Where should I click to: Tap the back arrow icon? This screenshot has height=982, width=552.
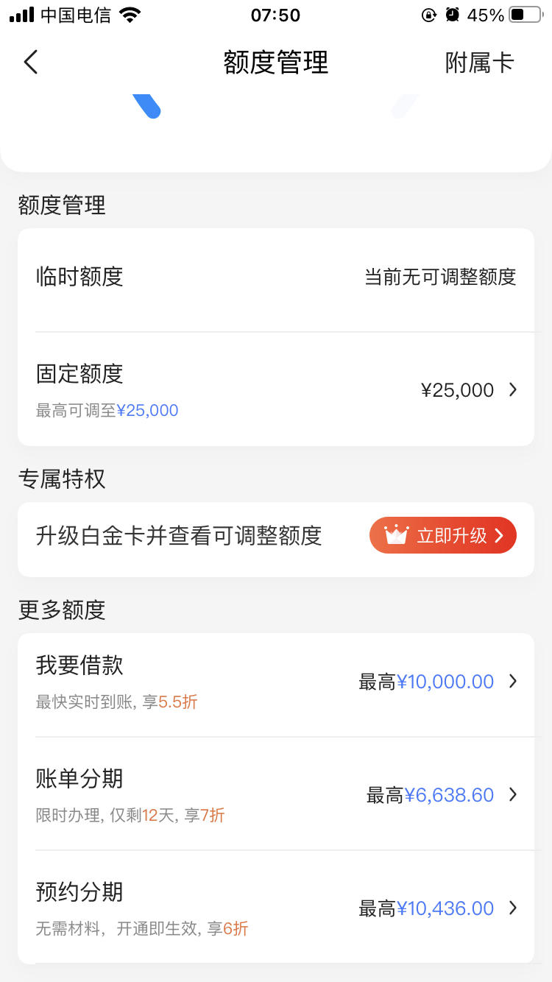coord(30,62)
